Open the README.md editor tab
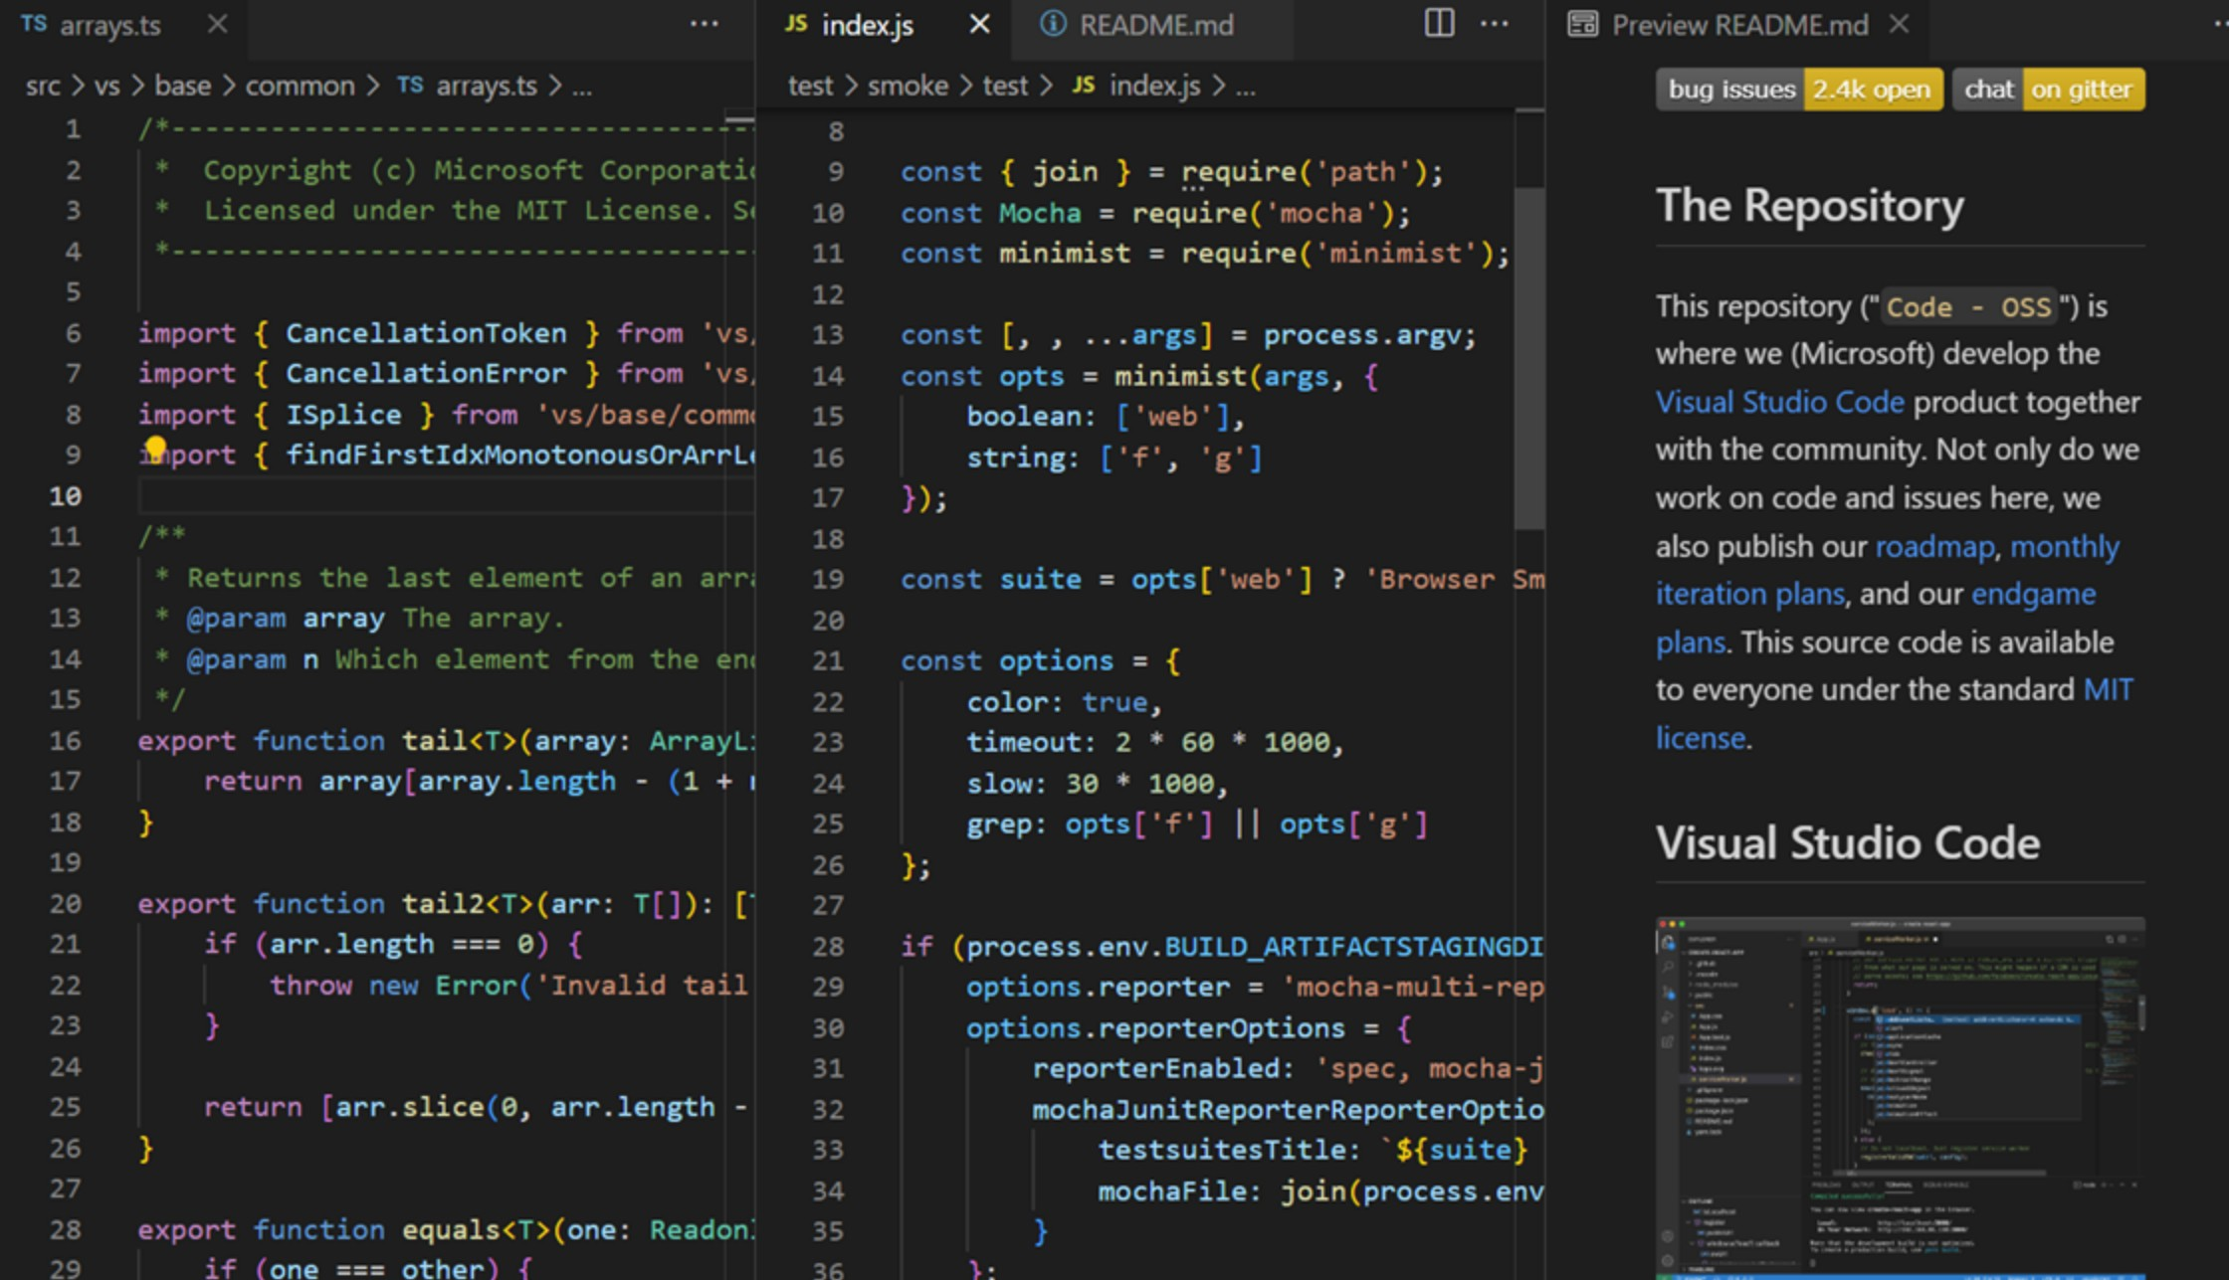This screenshot has height=1280, width=2229. (1152, 25)
